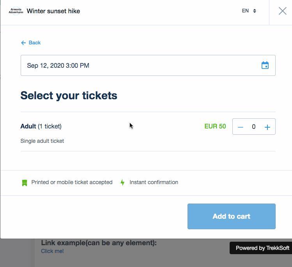Click the Instant confirmation text

pos(154,182)
